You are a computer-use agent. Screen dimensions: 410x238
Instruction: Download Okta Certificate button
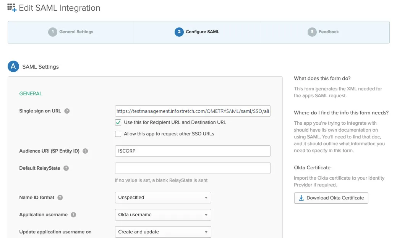coord(331,198)
